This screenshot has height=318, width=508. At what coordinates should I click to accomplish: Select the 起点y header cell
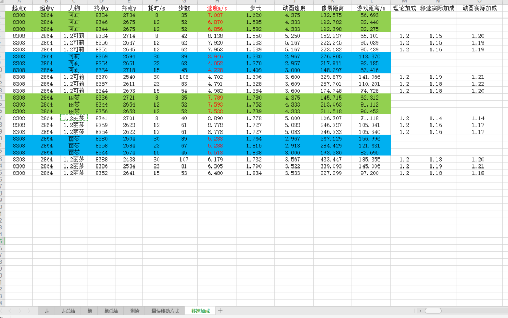(46, 8)
